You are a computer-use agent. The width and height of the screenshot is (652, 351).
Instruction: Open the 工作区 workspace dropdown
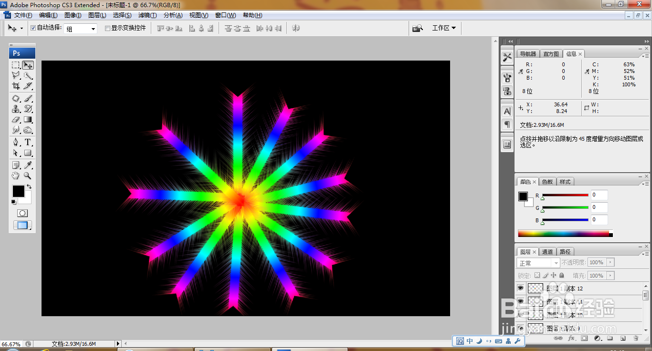pos(444,28)
